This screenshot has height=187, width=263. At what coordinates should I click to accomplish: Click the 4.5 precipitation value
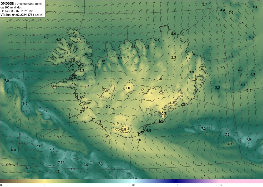pyautogui.click(x=231, y=57)
